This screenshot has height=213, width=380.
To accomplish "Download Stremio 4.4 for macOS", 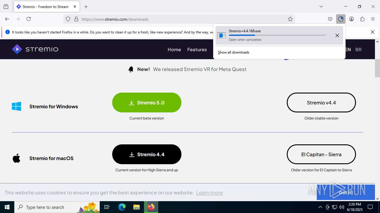I will (147, 154).
